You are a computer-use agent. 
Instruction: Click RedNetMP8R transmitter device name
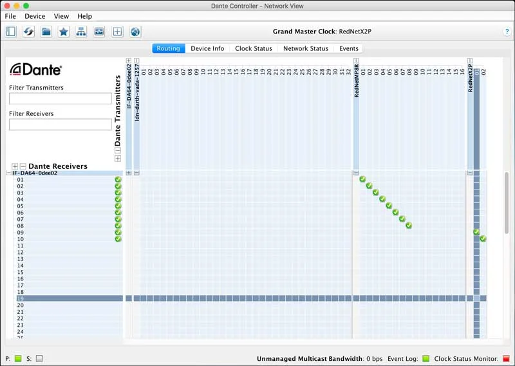[x=357, y=81]
